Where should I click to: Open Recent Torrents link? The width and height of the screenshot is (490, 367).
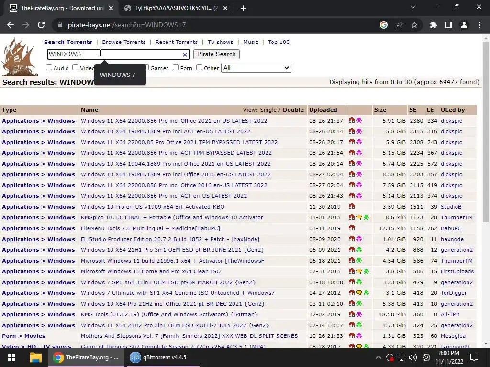click(177, 42)
